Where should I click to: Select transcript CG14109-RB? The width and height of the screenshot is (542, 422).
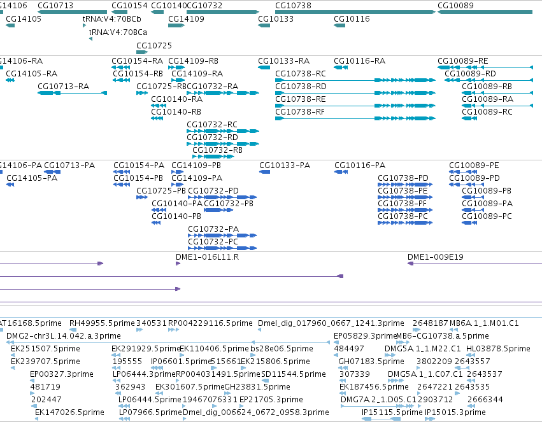click(193, 60)
